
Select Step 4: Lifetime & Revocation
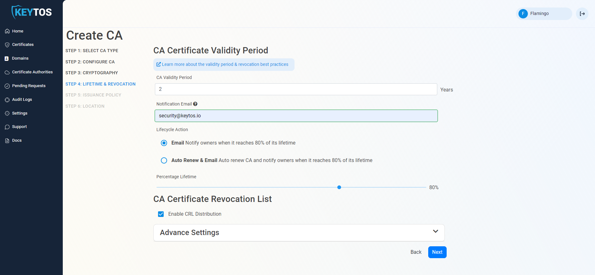pos(101,84)
